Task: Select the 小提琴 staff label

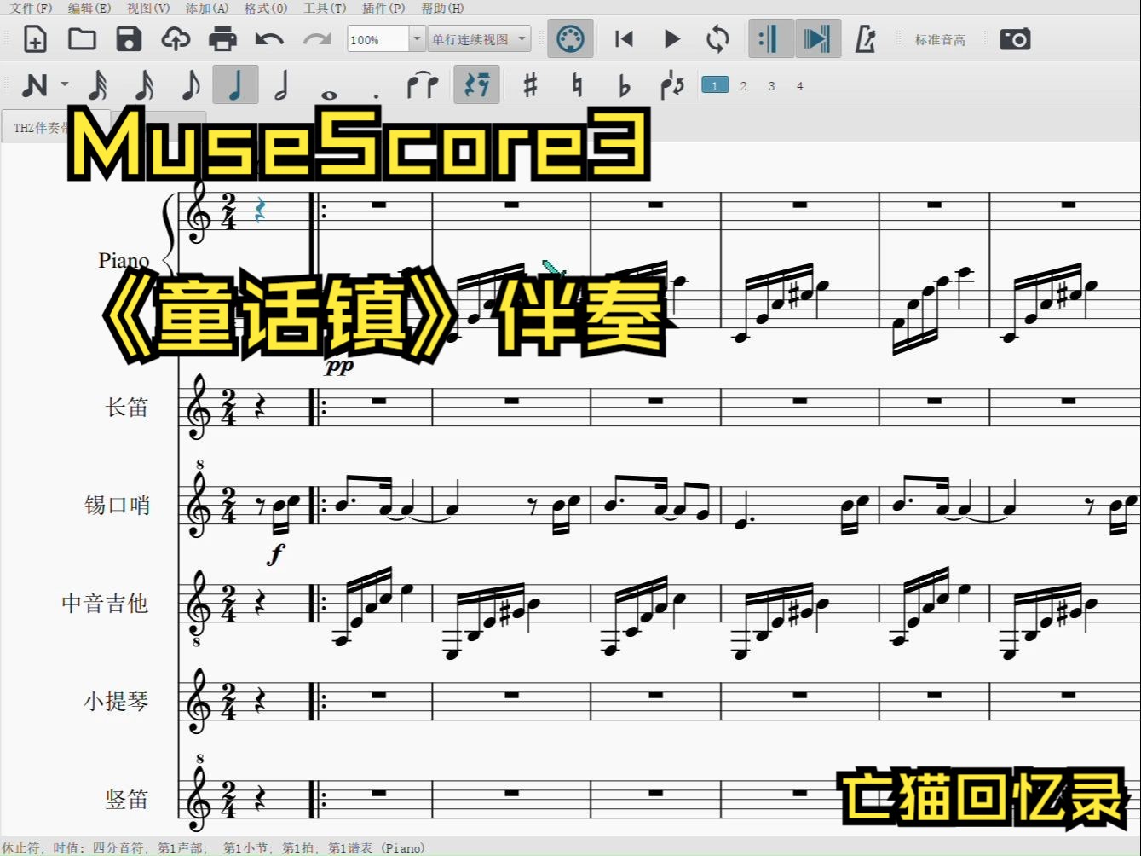Action: pyautogui.click(x=116, y=702)
